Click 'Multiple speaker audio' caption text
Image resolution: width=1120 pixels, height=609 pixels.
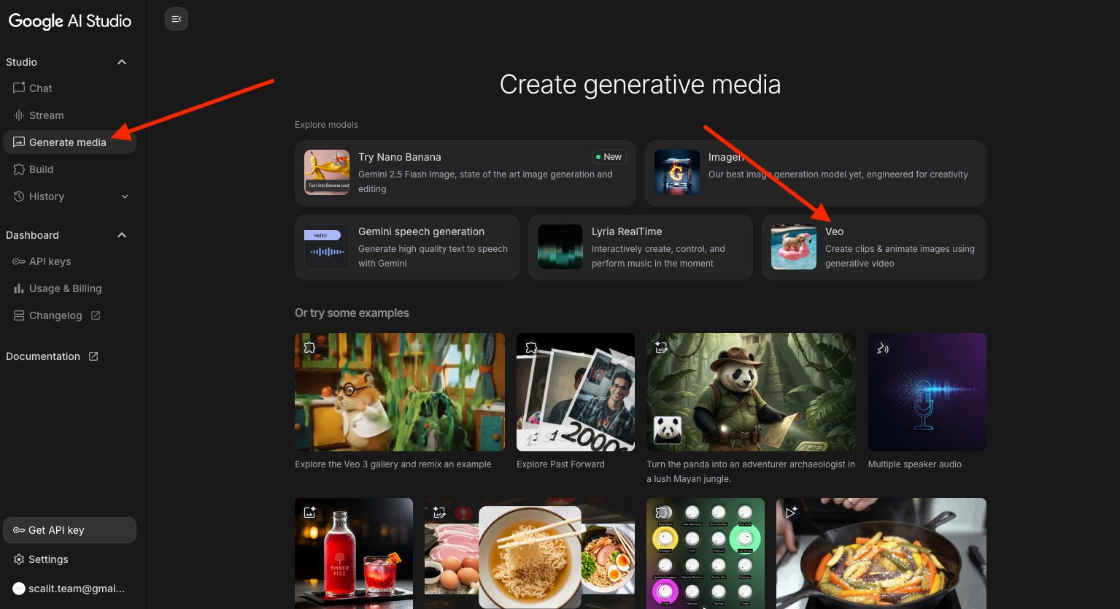click(915, 464)
